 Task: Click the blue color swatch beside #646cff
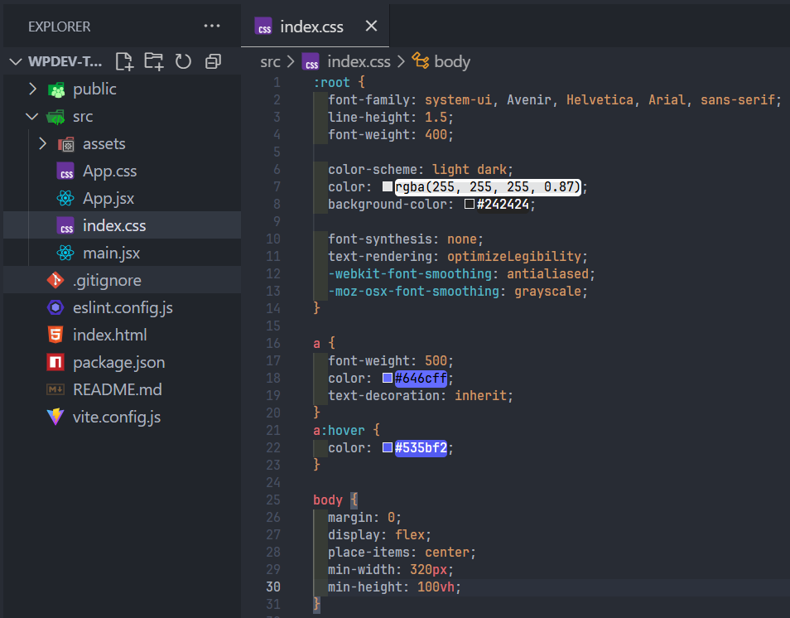click(386, 378)
